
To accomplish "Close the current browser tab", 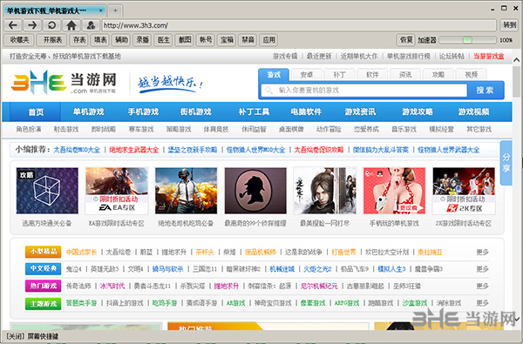I will (101, 10).
